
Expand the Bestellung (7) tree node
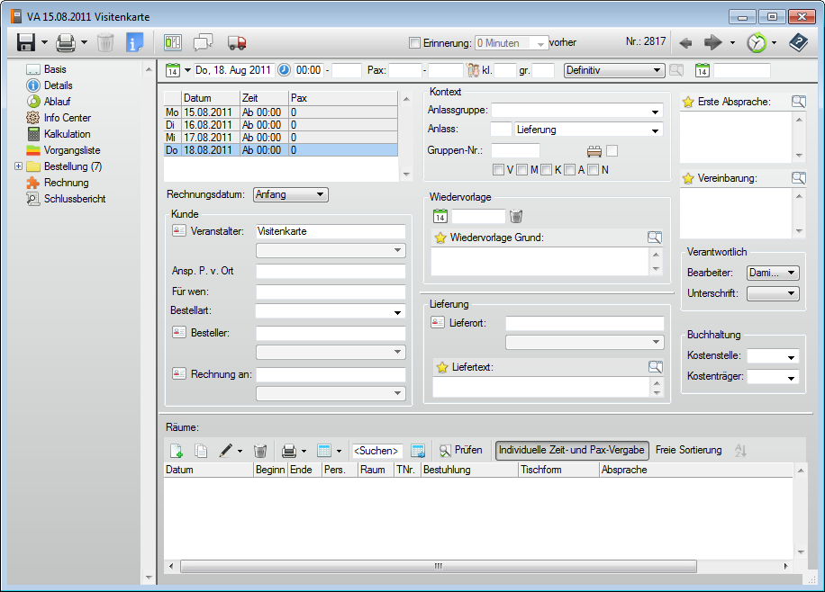click(x=19, y=166)
